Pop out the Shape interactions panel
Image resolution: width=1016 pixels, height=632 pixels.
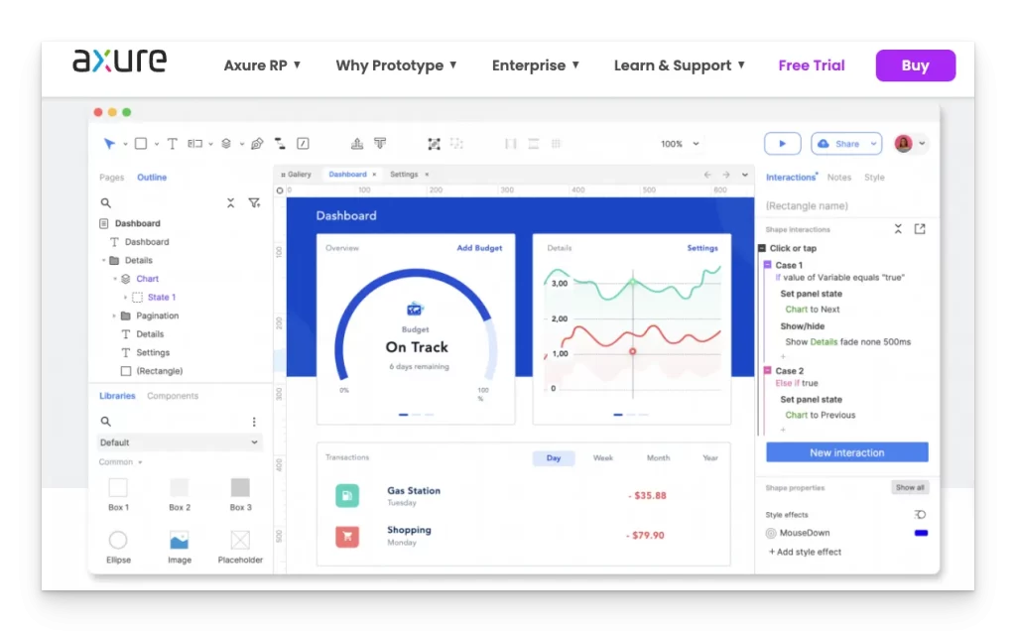click(x=920, y=229)
